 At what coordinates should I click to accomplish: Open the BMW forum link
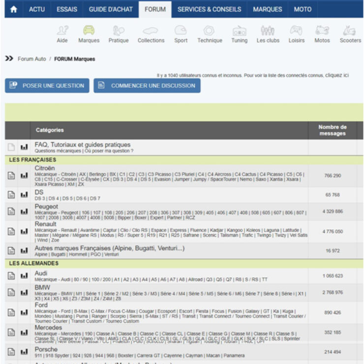pos(42,287)
